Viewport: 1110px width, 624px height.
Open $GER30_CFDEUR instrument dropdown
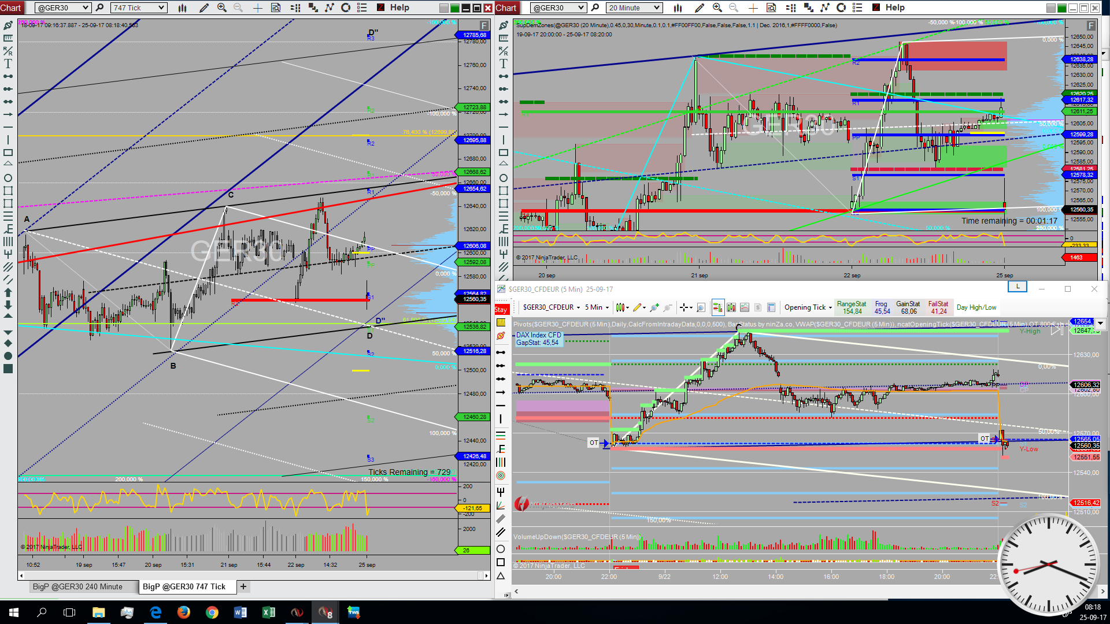click(x=552, y=307)
